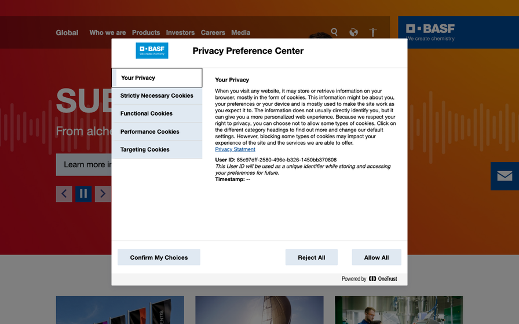Show the Targeting Cookies tab
This screenshot has width=519, height=324.
click(157, 149)
